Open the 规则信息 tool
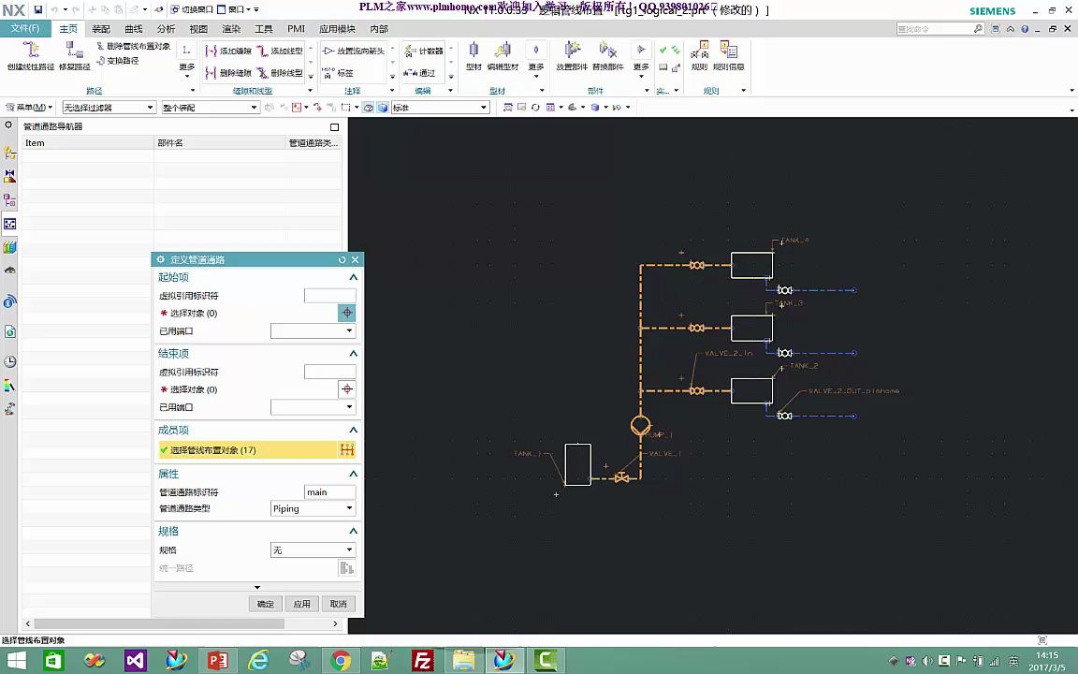 click(x=728, y=51)
